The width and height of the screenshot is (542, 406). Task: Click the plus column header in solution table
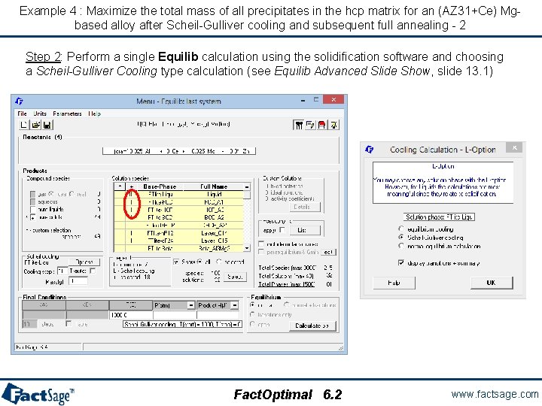pos(131,186)
